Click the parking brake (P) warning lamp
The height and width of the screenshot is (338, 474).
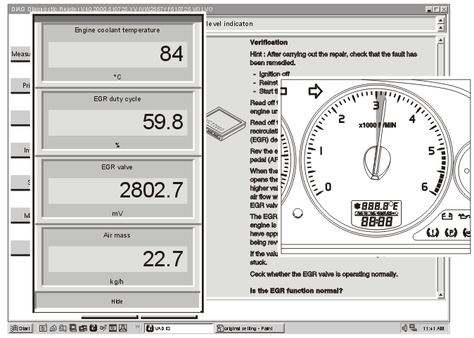click(450, 233)
